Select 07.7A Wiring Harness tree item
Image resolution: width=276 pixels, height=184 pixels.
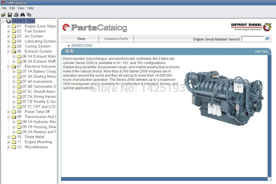point(39,97)
